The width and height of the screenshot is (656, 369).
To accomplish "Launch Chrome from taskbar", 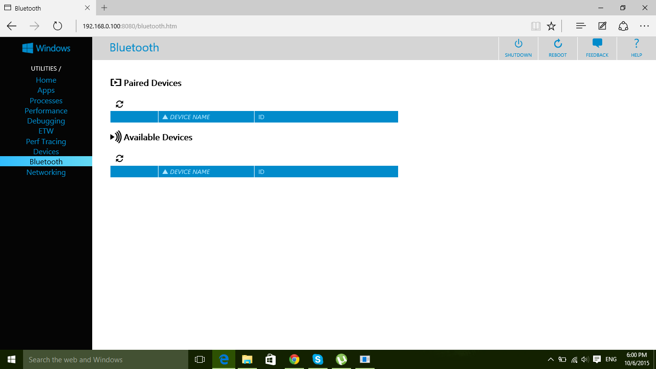I will pos(294,359).
